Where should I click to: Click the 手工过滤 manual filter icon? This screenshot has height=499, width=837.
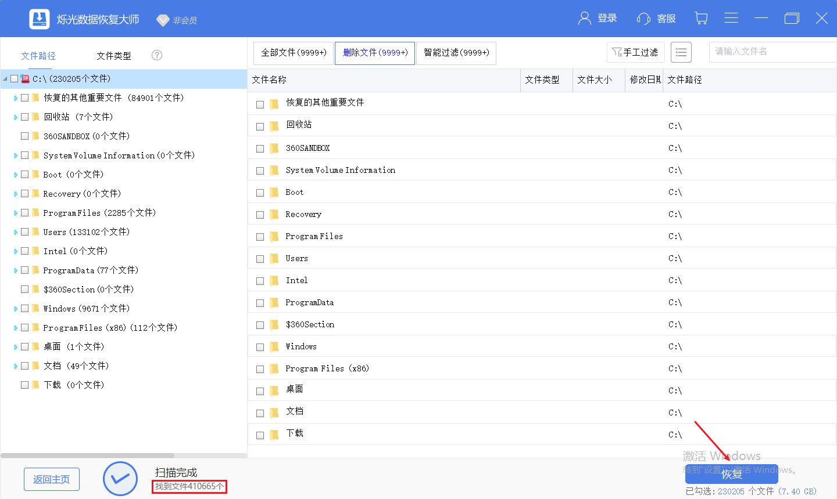pyautogui.click(x=635, y=52)
